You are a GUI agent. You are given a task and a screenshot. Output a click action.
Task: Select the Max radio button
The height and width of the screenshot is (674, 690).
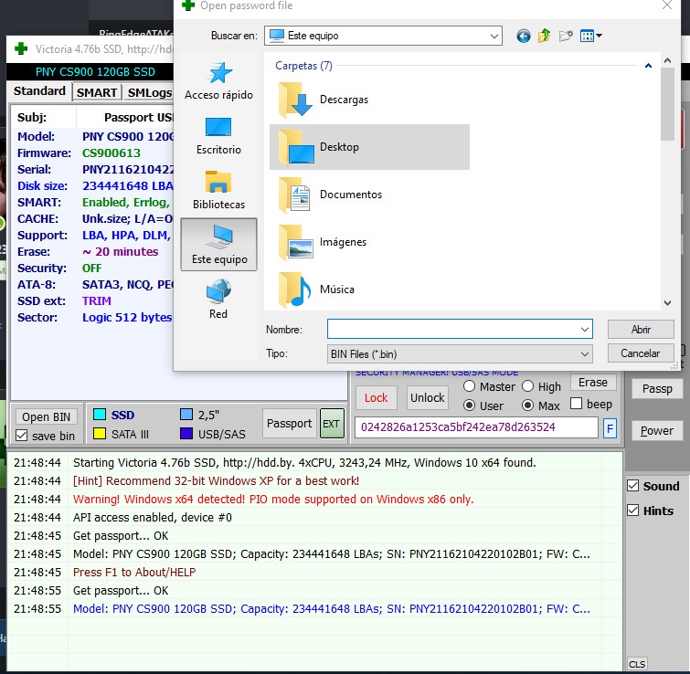tap(527, 405)
